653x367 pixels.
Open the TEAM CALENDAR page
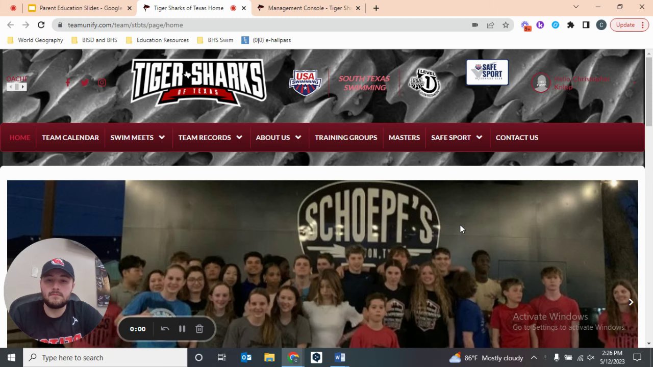[70, 138]
